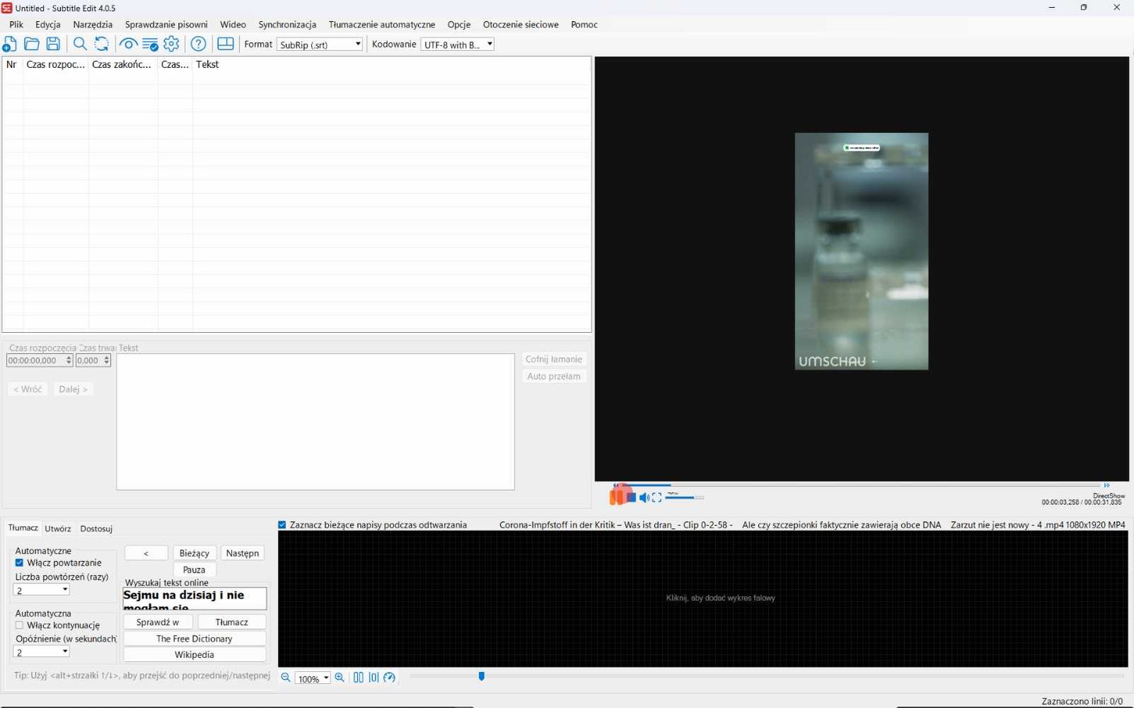Open the Replace arrows tool
The height and width of the screenshot is (708, 1134).
coord(101,44)
